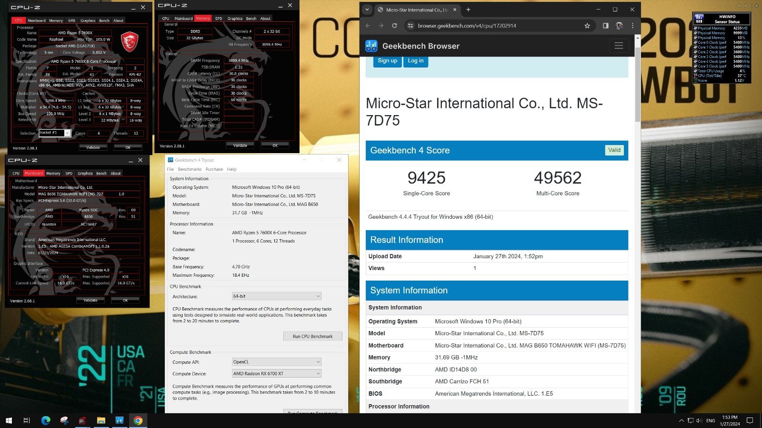Switch to CPU tab in CPU-Z Mainboard window
This screenshot has height=428, width=762.
click(16, 173)
